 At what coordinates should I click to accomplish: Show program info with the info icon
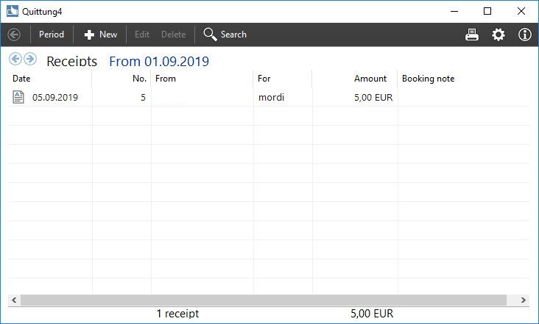524,35
